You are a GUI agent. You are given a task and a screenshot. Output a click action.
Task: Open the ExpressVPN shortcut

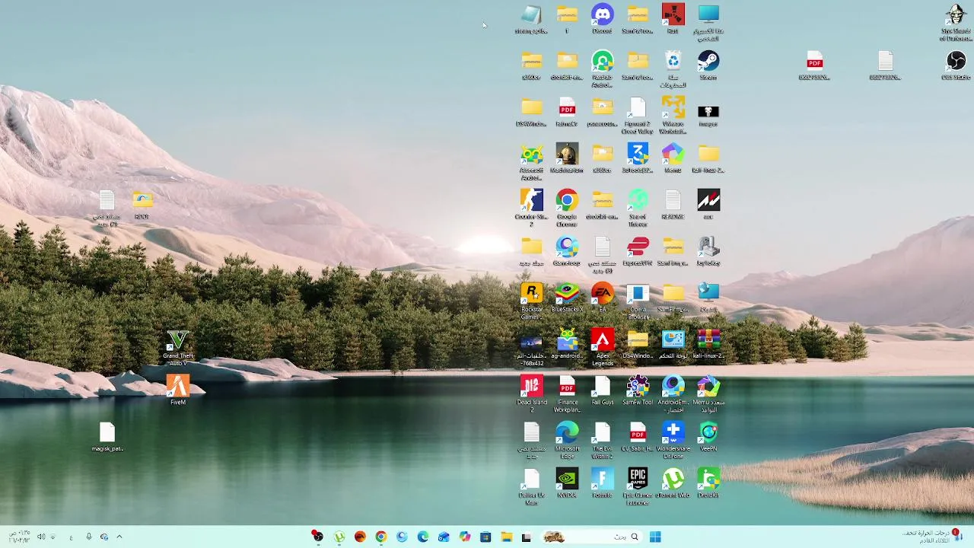[x=638, y=251]
